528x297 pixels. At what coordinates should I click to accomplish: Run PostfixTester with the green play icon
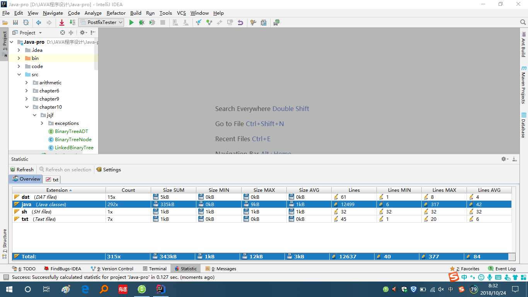(131, 22)
